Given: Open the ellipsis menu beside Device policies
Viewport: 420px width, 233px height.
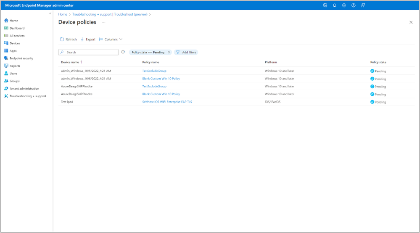Looking at the screenshot, I should click(104, 22).
